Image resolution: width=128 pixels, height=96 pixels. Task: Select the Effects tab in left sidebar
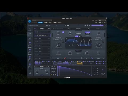tap(30, 34)
